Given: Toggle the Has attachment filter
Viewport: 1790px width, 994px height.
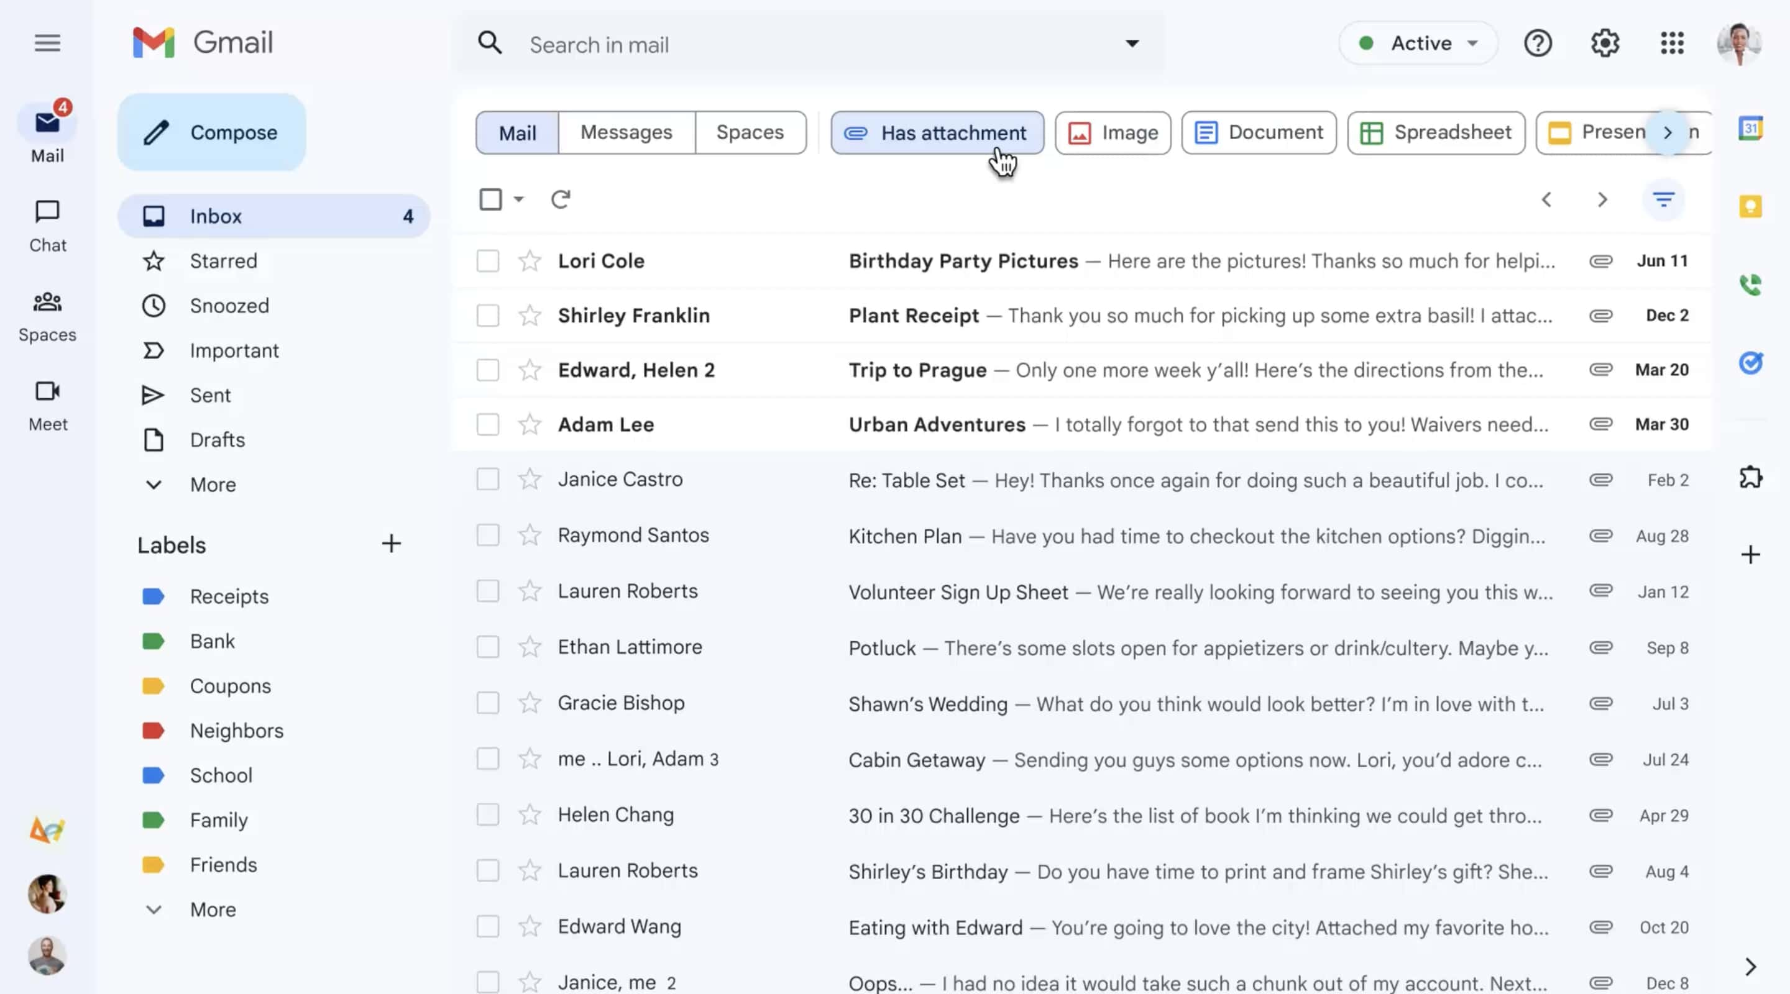Looking at the screenshot, I should [937, 132].
